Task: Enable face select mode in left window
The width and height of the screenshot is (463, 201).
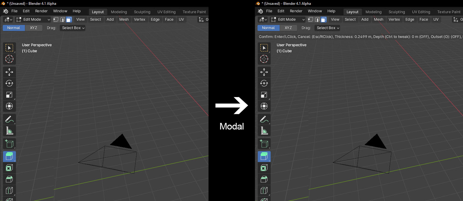Action: tap(69, 20)
